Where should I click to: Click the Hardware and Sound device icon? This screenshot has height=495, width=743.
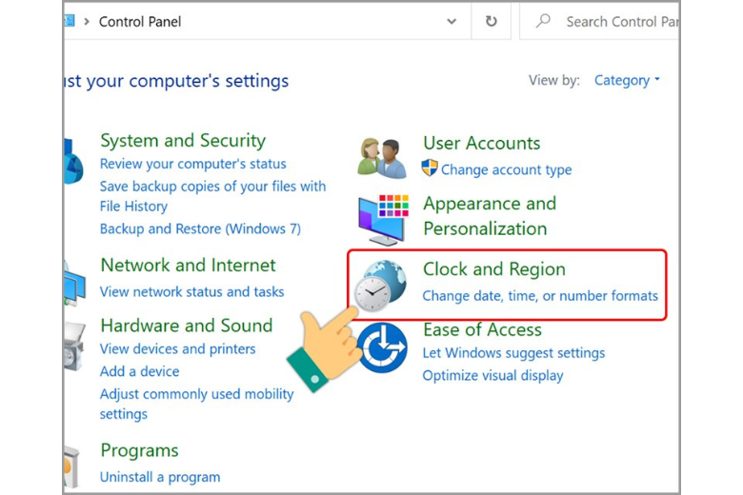pyautogui.click(x=73, y=346)
